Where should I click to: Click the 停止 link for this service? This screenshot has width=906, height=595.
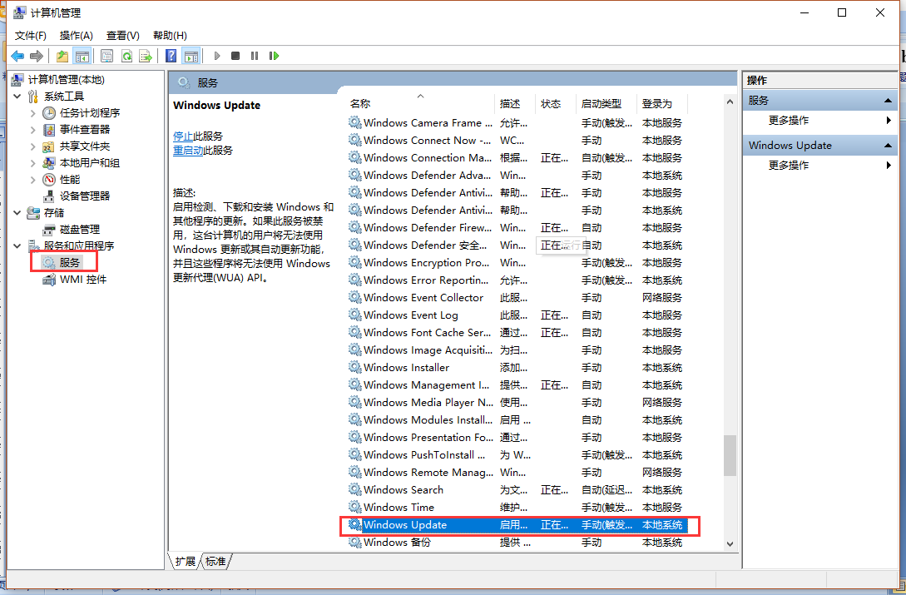tap(183, 136)
